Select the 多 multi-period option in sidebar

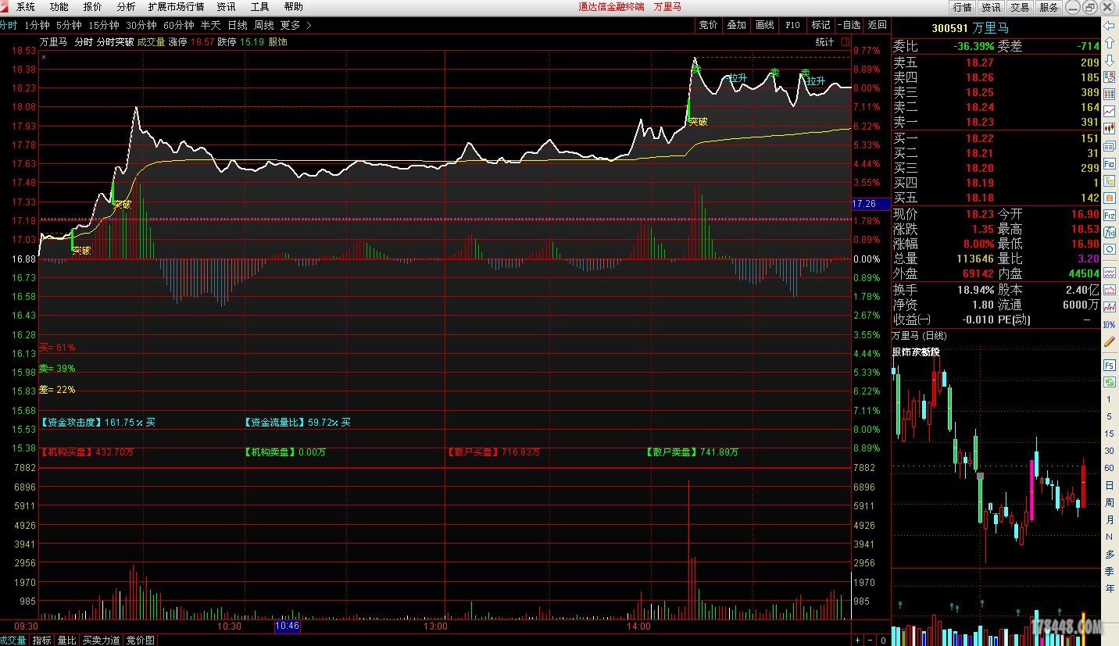(x=1109, y=555)
